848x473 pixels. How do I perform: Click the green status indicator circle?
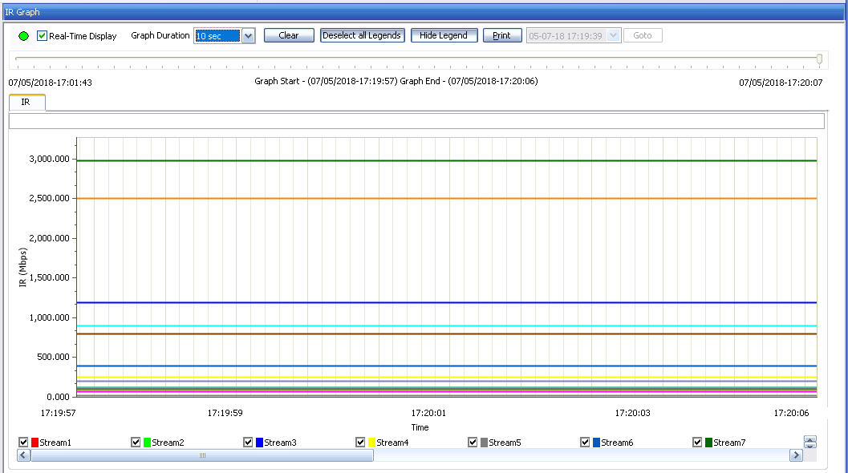coord(24,36)
